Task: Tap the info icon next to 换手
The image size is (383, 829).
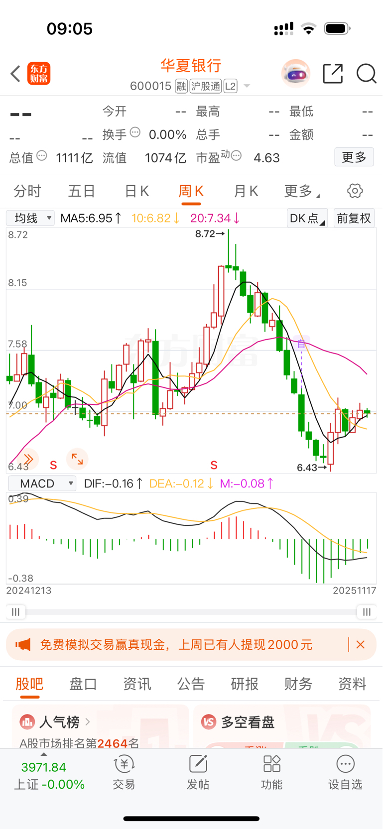Action: pyautogui.click(x=135, y=132)
